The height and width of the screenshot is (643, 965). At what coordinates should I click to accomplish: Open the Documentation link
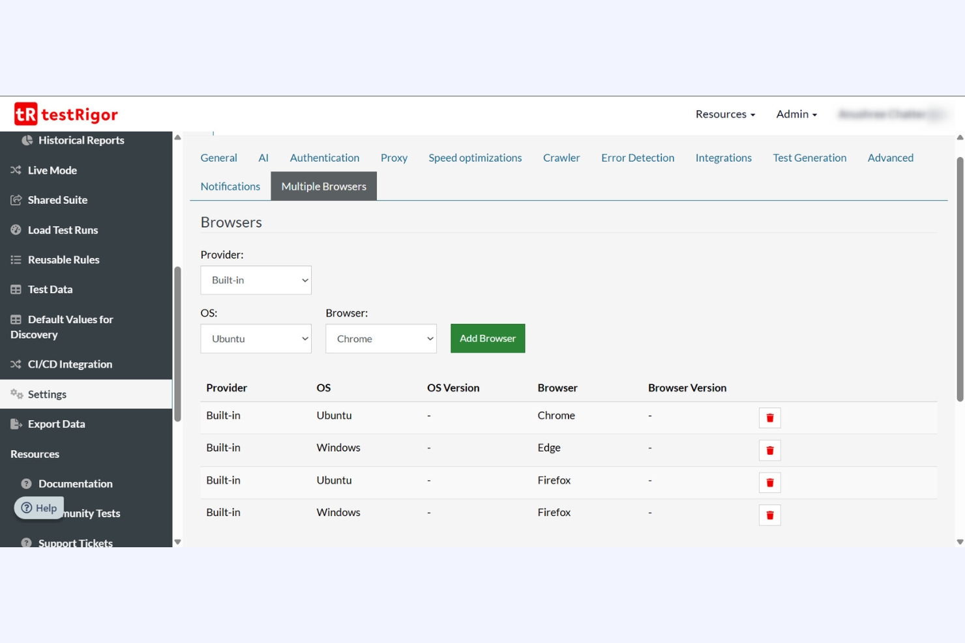[75, 483]
